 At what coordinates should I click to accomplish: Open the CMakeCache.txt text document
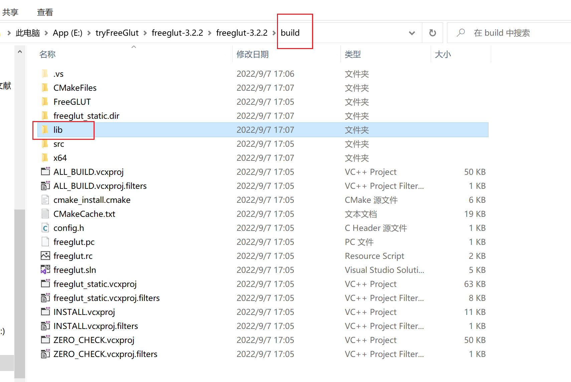pos(84,214)
